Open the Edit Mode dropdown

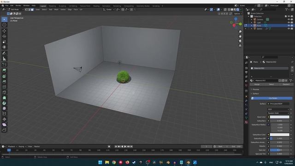16,9
